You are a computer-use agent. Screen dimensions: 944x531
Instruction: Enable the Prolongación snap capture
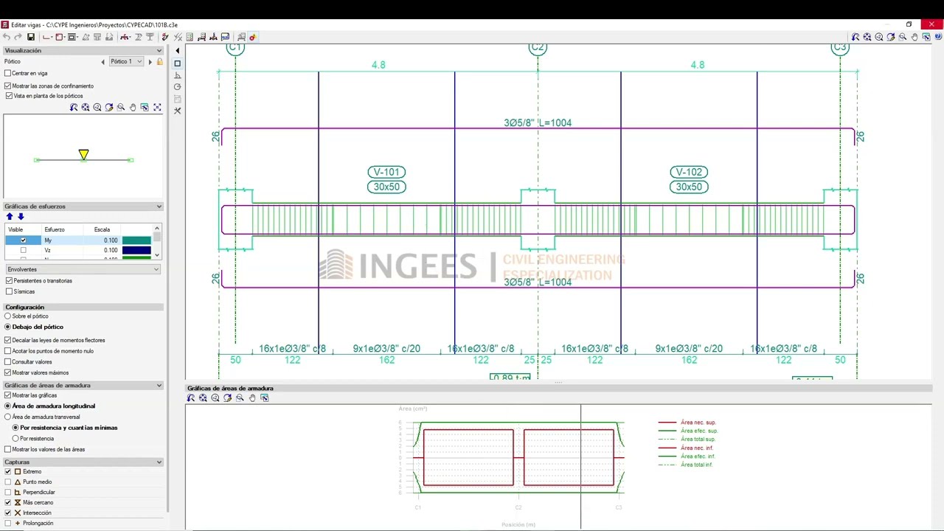pyautogui.click(x=8, y=524)
